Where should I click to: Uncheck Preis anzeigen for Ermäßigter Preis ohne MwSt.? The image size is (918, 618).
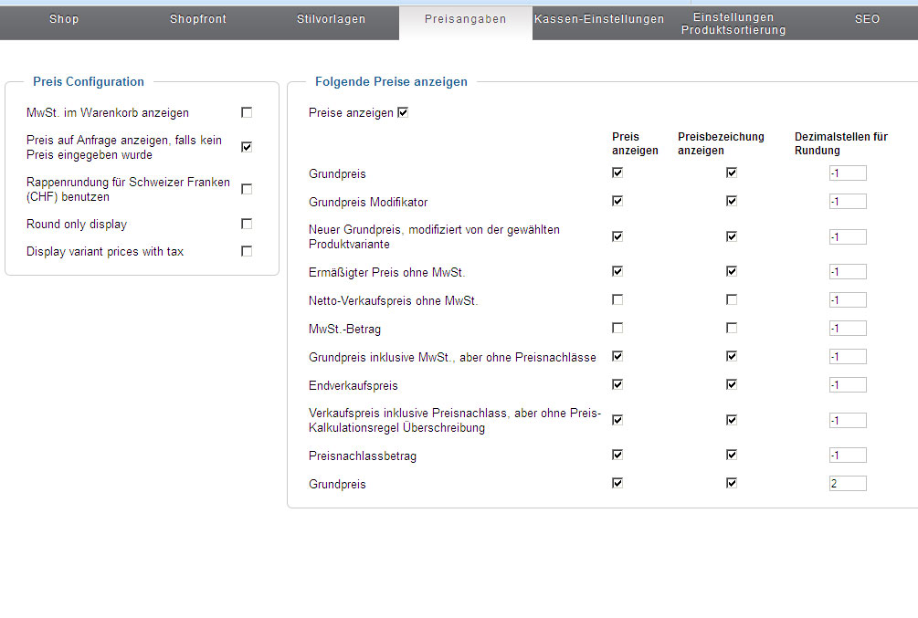pos(617,271)
